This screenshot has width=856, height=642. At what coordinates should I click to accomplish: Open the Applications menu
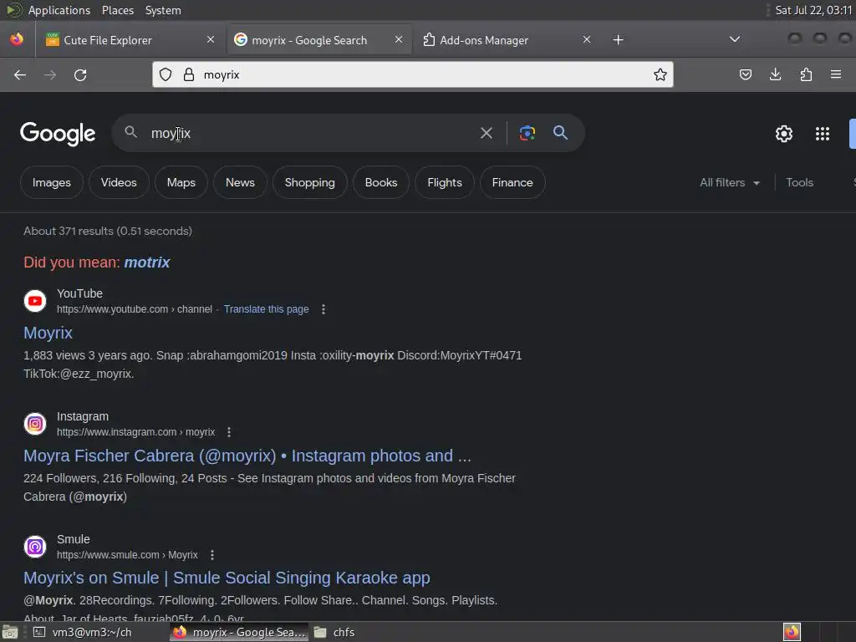point(59,10)
